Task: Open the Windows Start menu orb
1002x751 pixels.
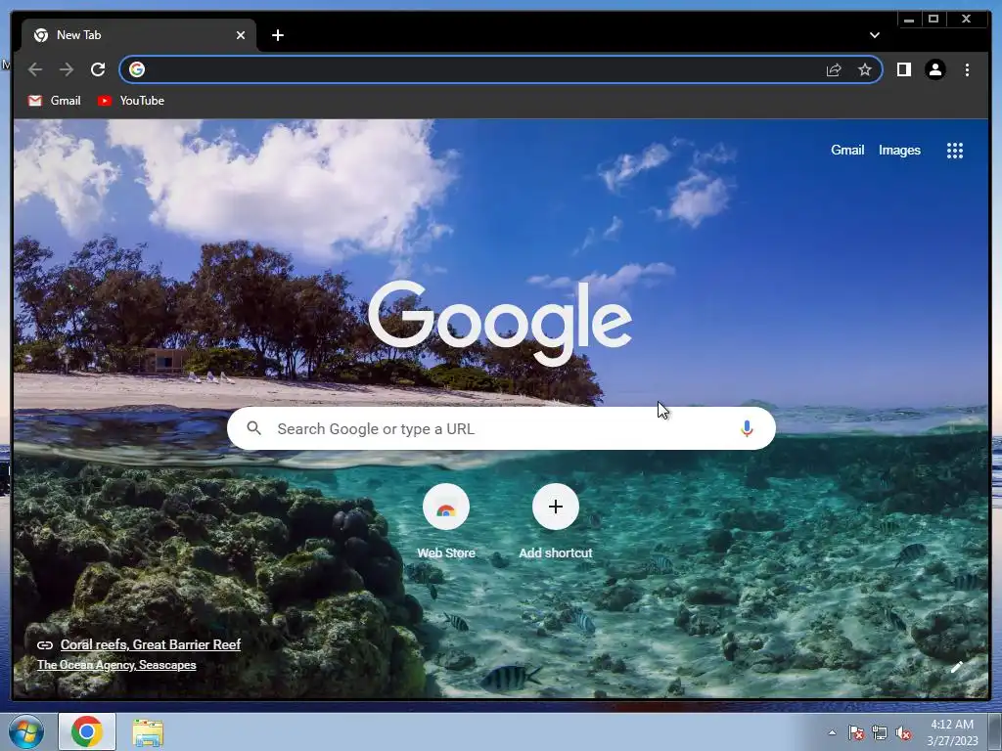Action: [25, 731]
